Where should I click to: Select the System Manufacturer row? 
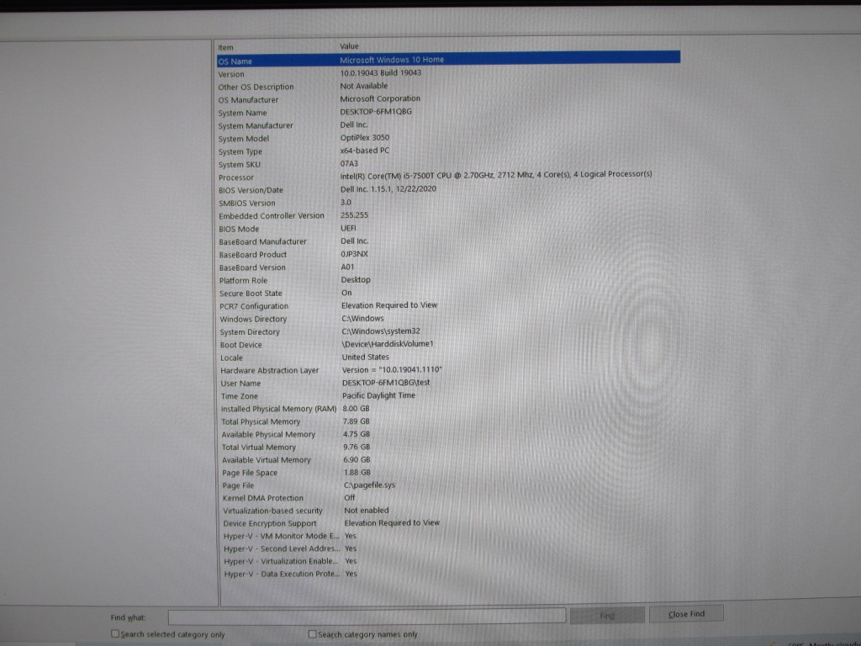(x=448, y=125)
